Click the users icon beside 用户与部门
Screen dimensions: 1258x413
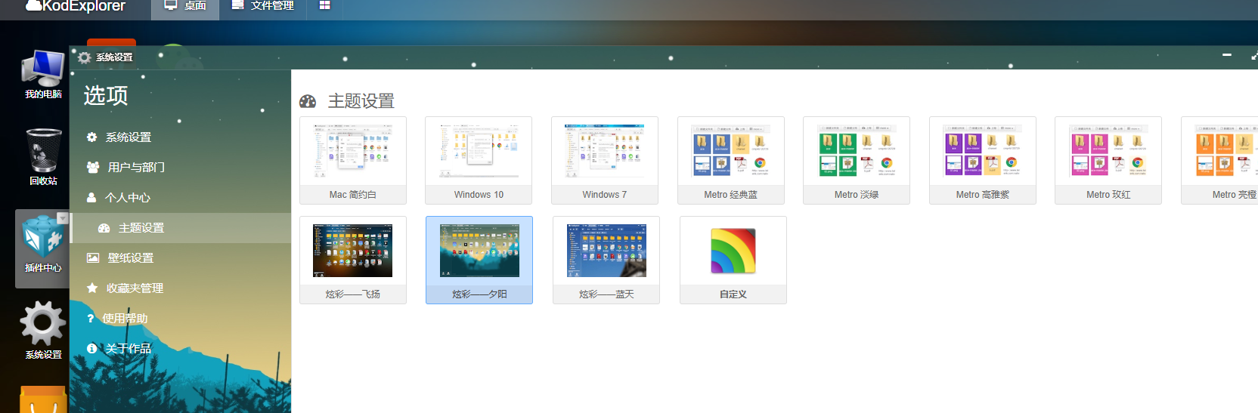[x=93, y=168]
